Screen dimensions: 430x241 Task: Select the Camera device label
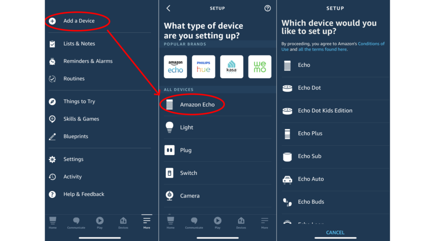190,196
